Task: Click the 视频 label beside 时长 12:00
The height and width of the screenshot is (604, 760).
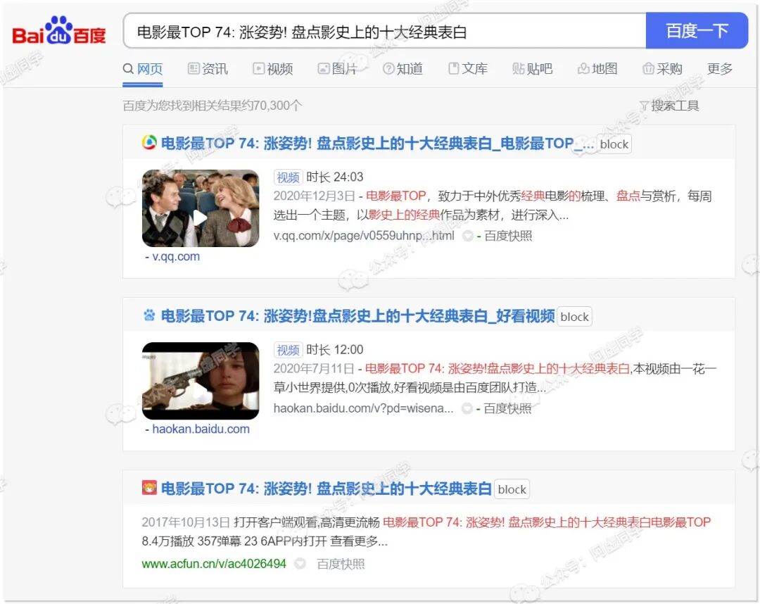Action: (x=288, y=350)
